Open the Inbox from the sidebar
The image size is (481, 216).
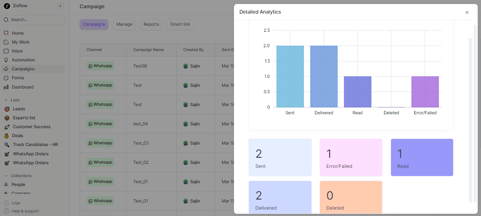(x=18, y=51)
